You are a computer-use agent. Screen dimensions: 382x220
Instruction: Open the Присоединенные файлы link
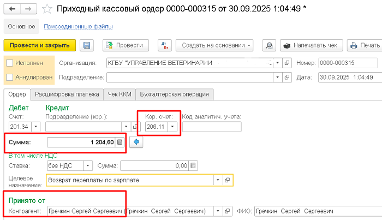(x=78, y=26)
